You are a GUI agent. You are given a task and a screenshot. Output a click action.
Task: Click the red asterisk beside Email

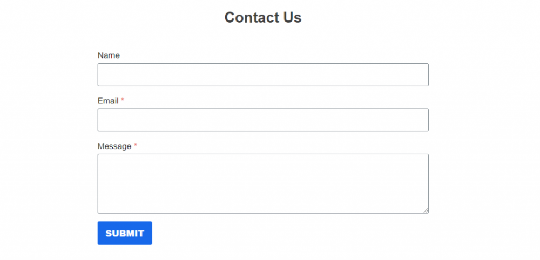[123, 100]
